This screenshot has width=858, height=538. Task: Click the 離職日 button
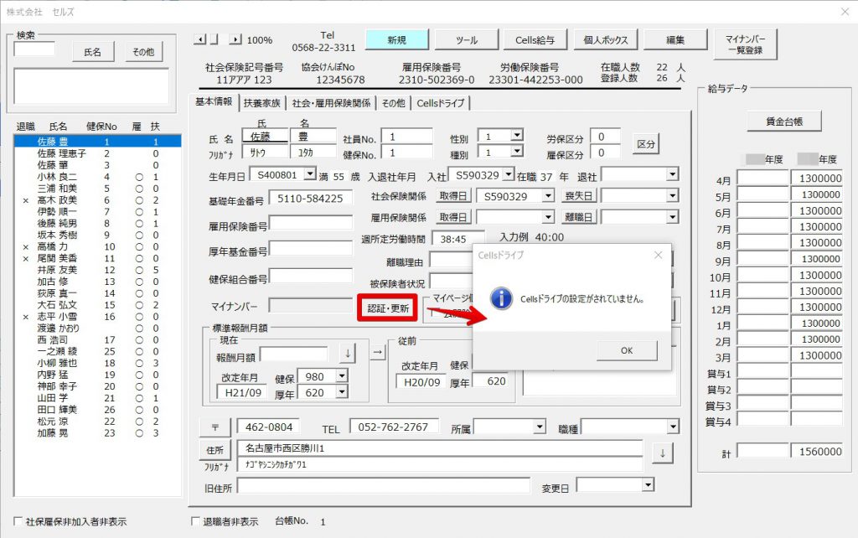(x=578, y=217)
